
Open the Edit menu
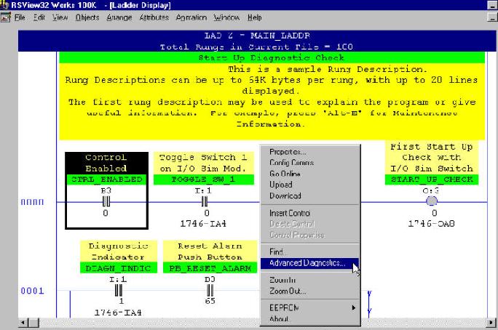(x=39, y=17)
